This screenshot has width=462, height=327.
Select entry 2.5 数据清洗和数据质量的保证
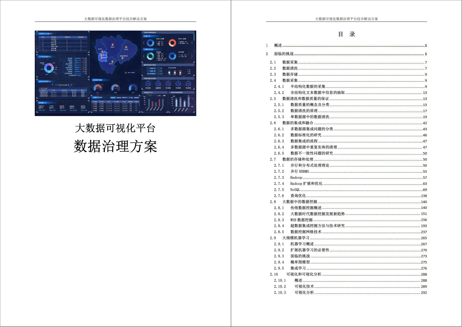pyautogui.click(x=348, y=99)
